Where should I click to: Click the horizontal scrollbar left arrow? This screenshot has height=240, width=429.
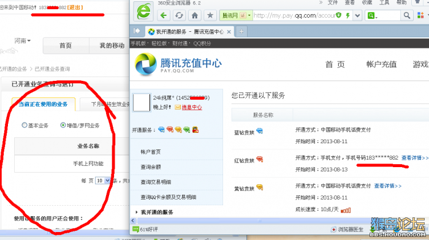point(133,220)
